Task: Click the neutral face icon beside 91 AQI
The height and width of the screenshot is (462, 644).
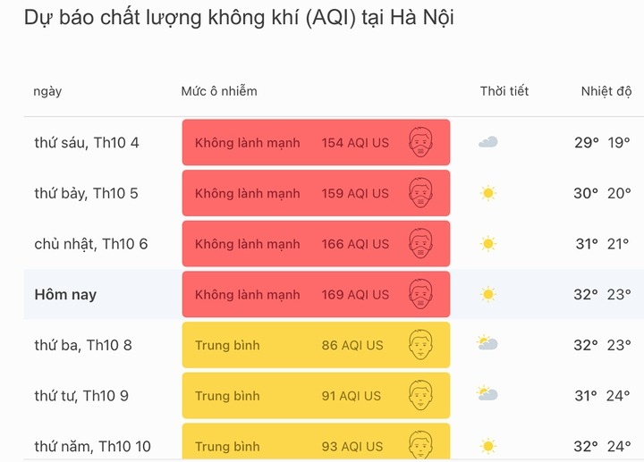Action: (420, 395)
